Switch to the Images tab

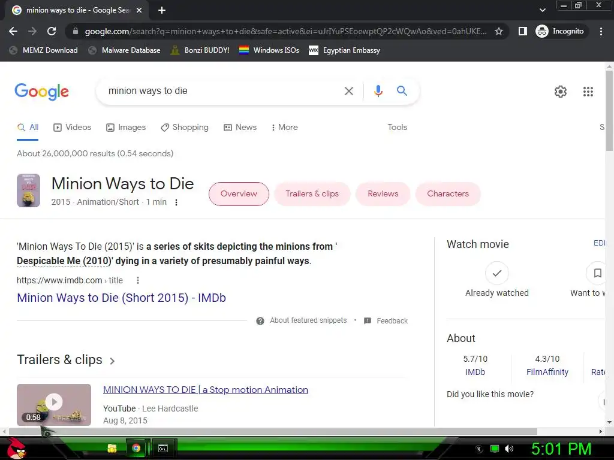[x=126, y=128]
